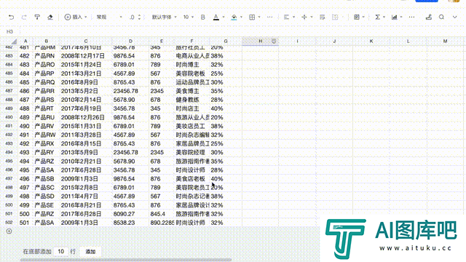466x262 pixels.
Task: Click the clear formatting eraser icon
Action: [50, 17]
